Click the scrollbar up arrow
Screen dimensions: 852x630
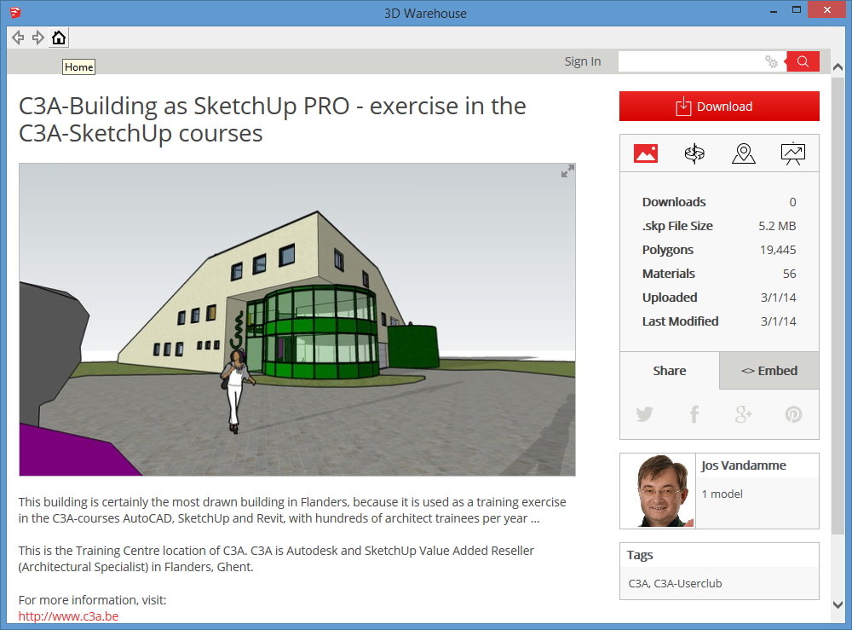(x=838, y=66)
